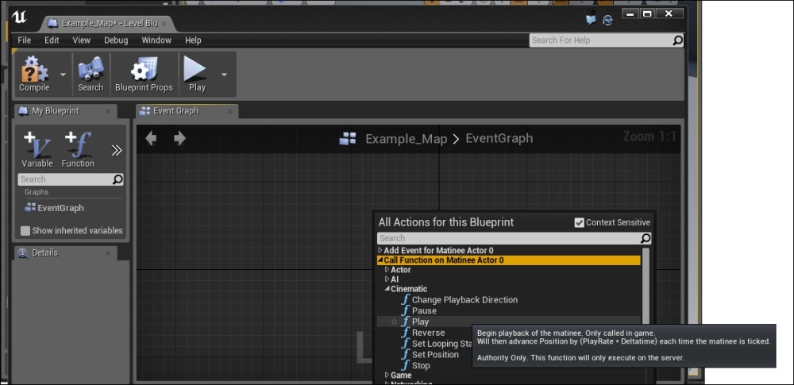Click the Unreal Engine logo icon
This screenshot has height=385, width=794.
click(x=19, y=17)
